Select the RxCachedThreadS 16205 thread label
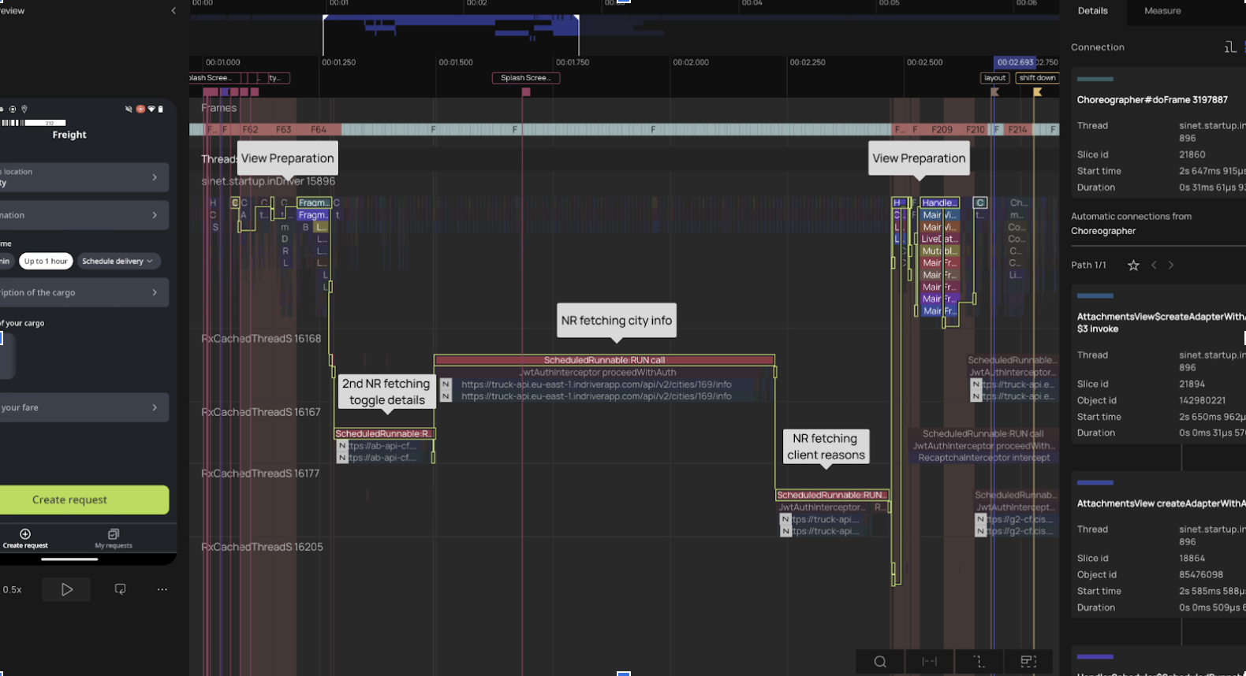The height and width of the screenshot is (676, 1246). tap(262, 547)
